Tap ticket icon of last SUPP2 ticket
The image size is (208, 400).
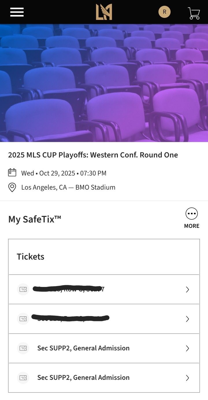point(23,378)
